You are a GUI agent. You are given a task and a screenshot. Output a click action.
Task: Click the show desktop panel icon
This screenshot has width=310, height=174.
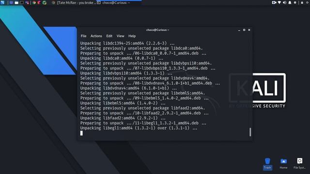point(11,2)
